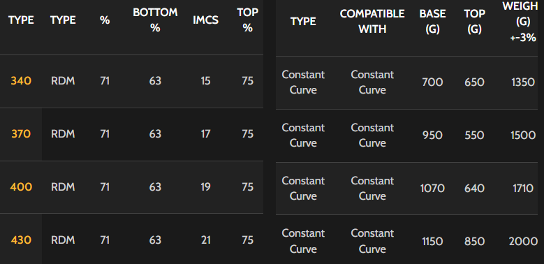Click RDM in the 370 row

[x=63, y=134]
